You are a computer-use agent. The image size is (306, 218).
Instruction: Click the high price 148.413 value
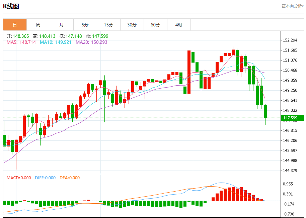click(47, 36)
